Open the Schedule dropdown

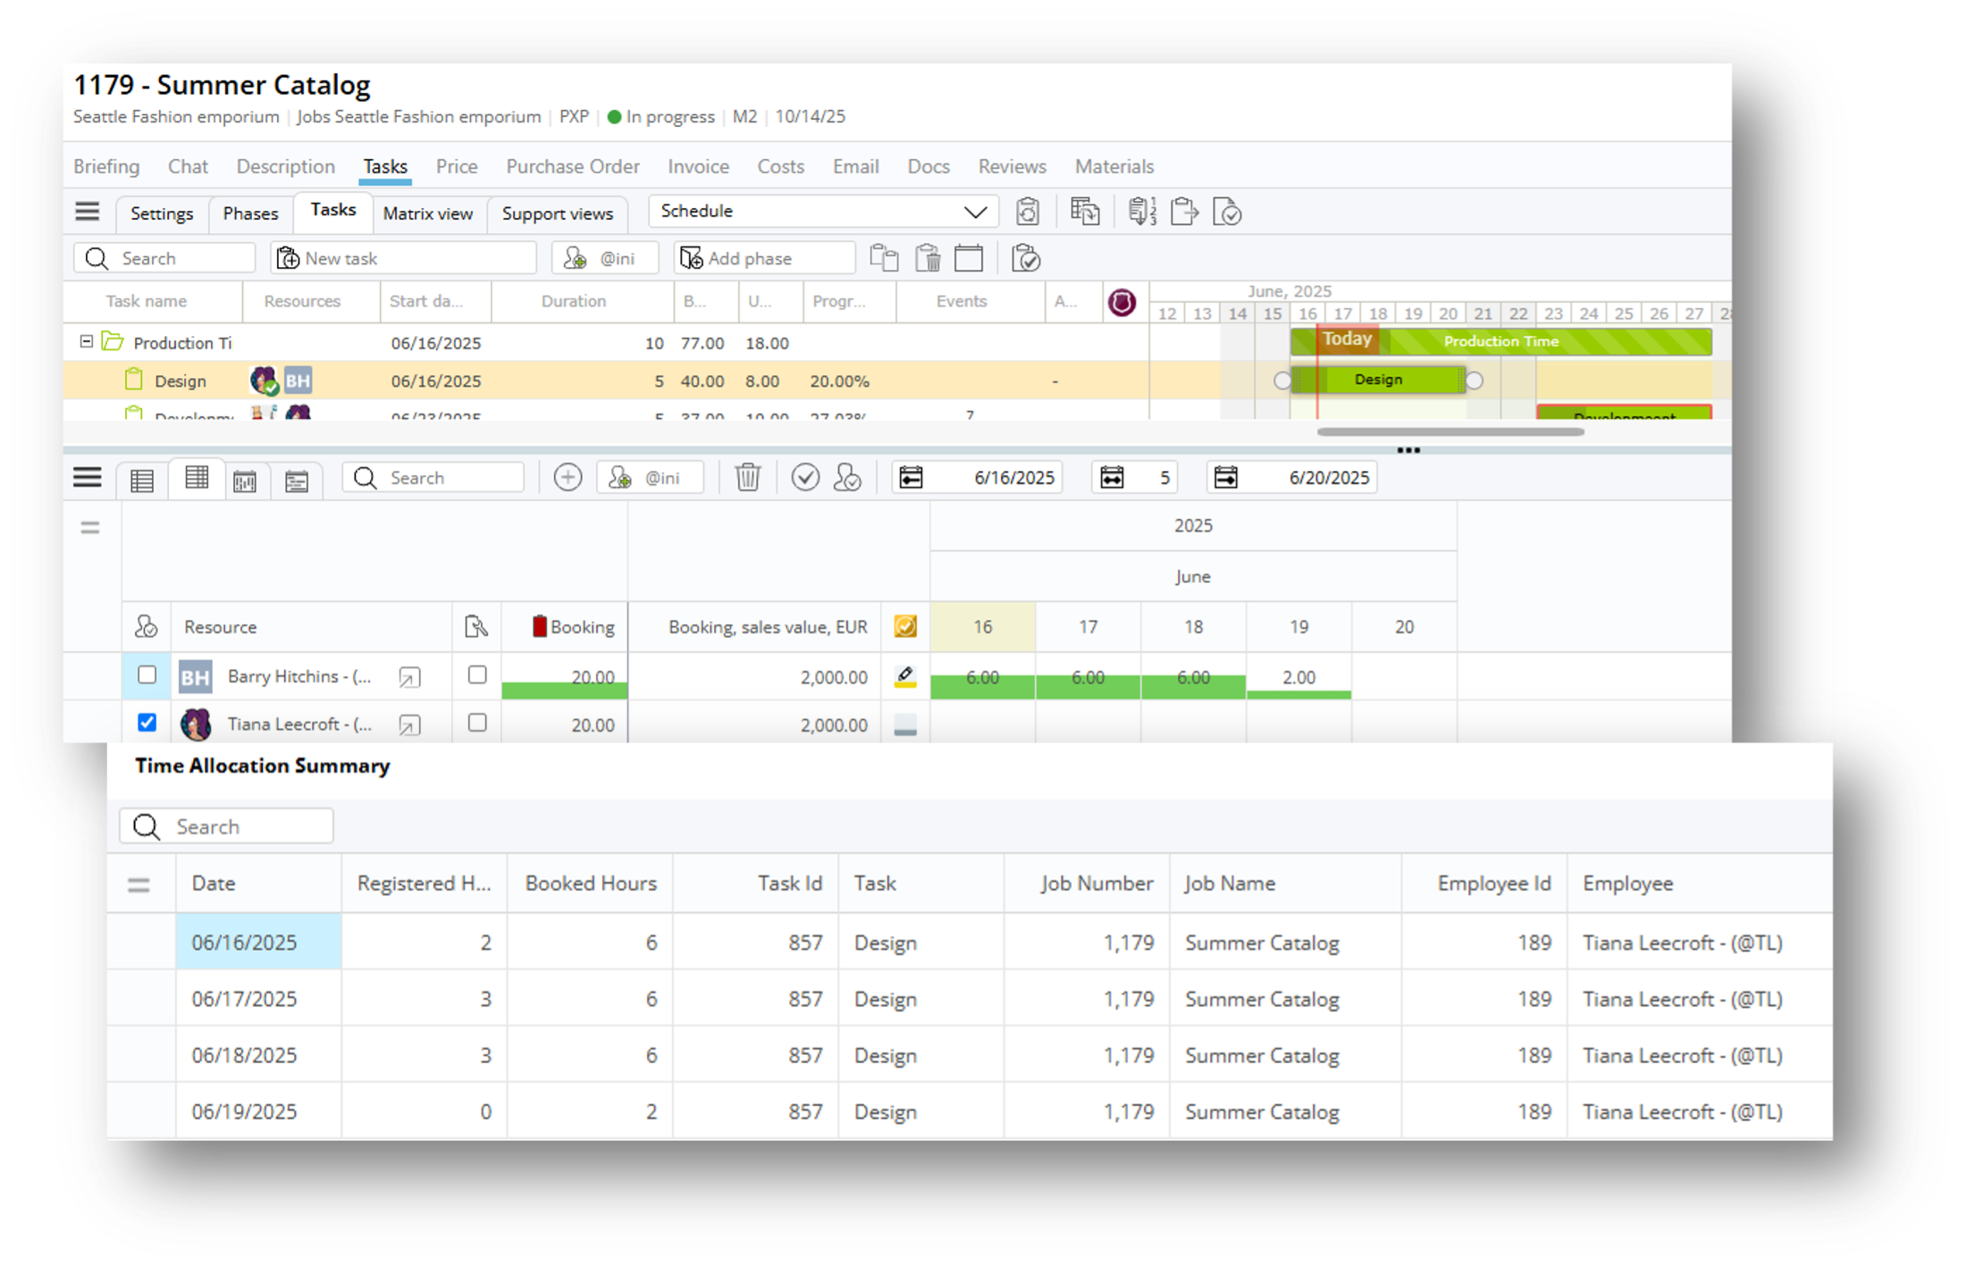(x=822, y=212)
